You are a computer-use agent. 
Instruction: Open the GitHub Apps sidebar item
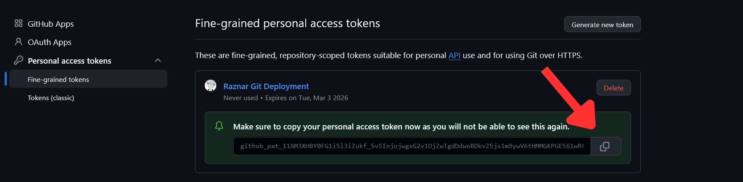[51, 24]
